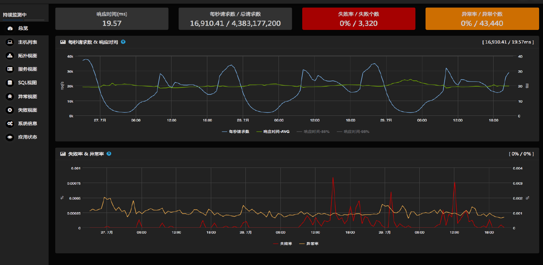Open the 拓扑视图 topology sitemap icon

coord(10,56)
